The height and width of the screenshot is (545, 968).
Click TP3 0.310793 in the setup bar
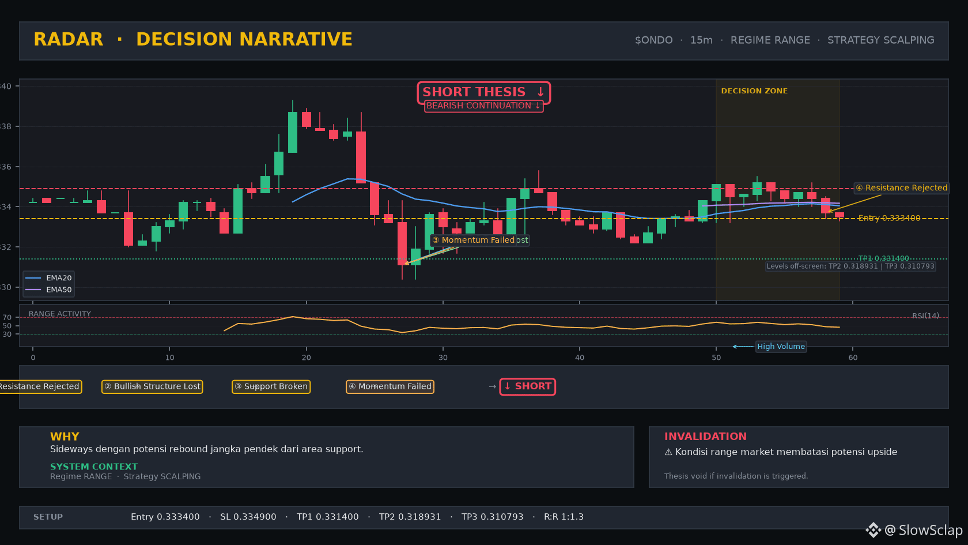pos(492,517)
